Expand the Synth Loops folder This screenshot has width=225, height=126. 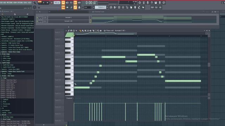pos(6,63)
